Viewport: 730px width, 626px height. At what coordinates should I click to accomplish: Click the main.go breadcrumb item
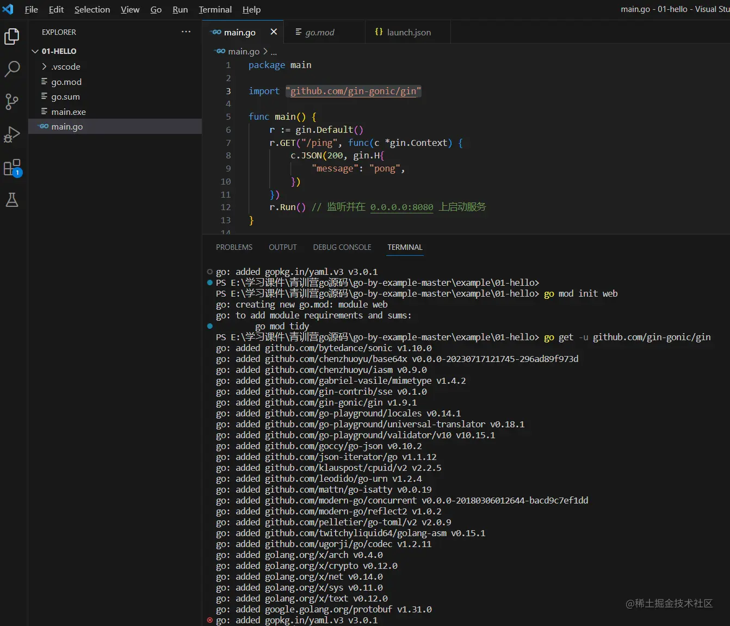tap(244, 51)
